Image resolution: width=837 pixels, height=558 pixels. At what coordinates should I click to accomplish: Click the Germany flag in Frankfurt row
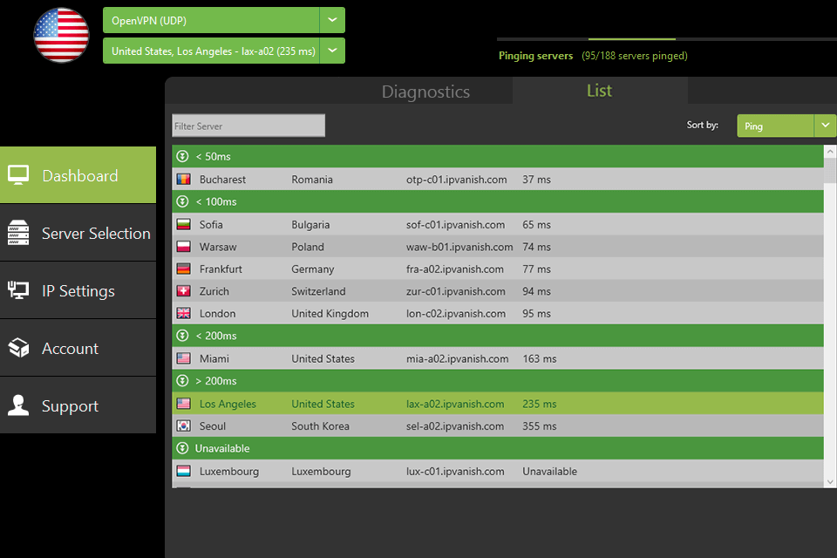coord(184,269)
